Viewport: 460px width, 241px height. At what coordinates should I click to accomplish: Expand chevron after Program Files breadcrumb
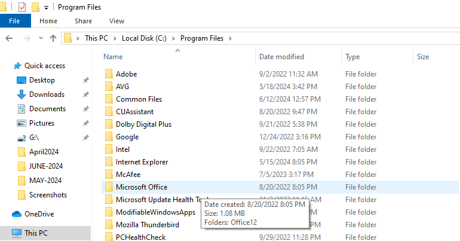(x=230, y=38)
